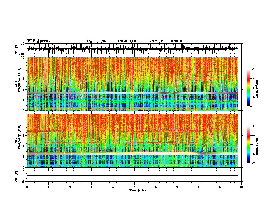
Task: Click time axis tick label "1"
Action: point(48,187)
